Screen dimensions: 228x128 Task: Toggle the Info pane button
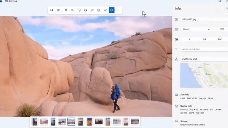(112, 10)
